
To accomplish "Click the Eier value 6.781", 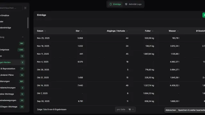I will [80, 101].
